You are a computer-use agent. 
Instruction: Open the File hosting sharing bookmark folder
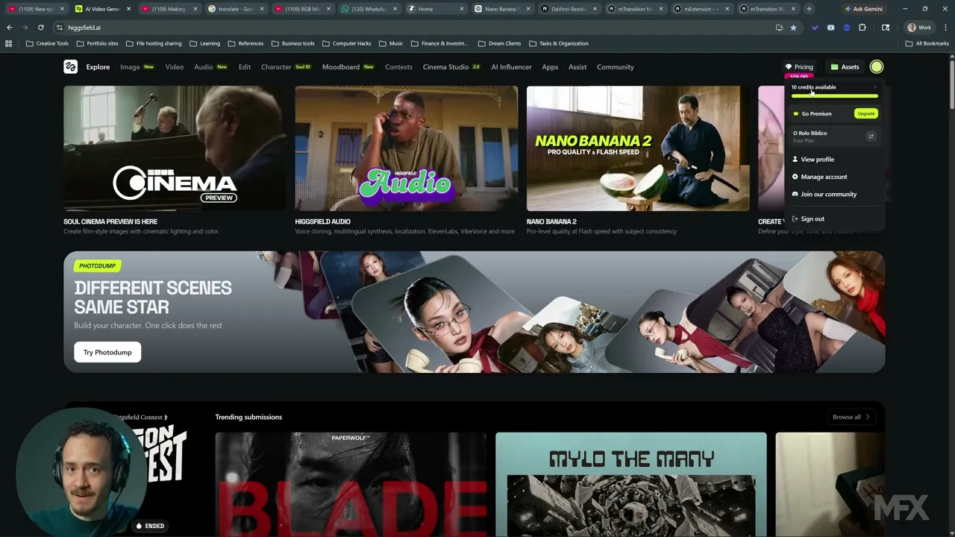pyautogui.click(x=154, y=43)
